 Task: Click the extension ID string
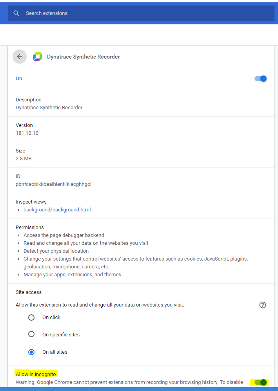[53, 184]
